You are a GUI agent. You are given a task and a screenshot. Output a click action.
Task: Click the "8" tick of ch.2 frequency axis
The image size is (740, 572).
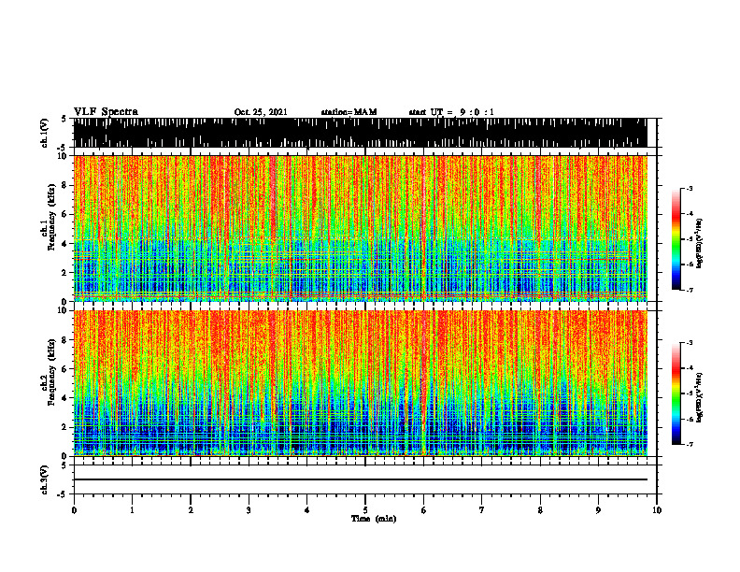coord(65,340)
